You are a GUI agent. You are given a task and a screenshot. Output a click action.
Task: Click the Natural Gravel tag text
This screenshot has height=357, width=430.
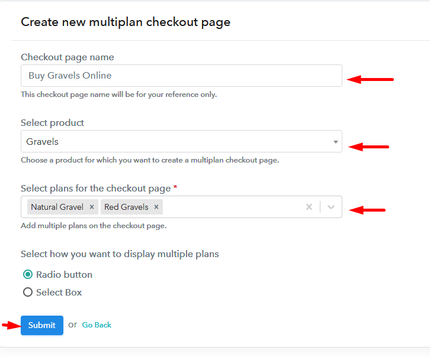click(57, 207)
